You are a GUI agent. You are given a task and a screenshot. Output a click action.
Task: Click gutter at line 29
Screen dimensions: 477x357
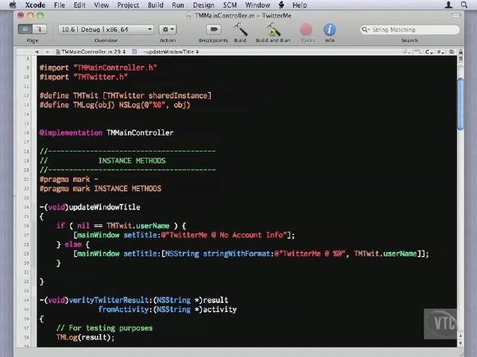pos(26,254)
